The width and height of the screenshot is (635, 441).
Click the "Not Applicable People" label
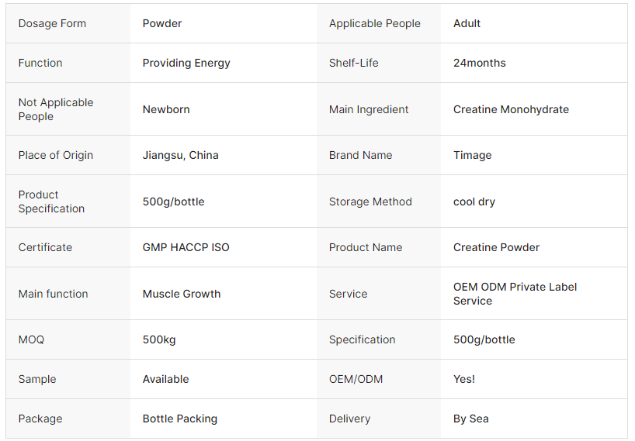(x=56, y=109)
